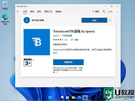Viewport: 135px width, 101px height.
Task: Add app to wishlist with 愿望清单
Action: point(68,62)
